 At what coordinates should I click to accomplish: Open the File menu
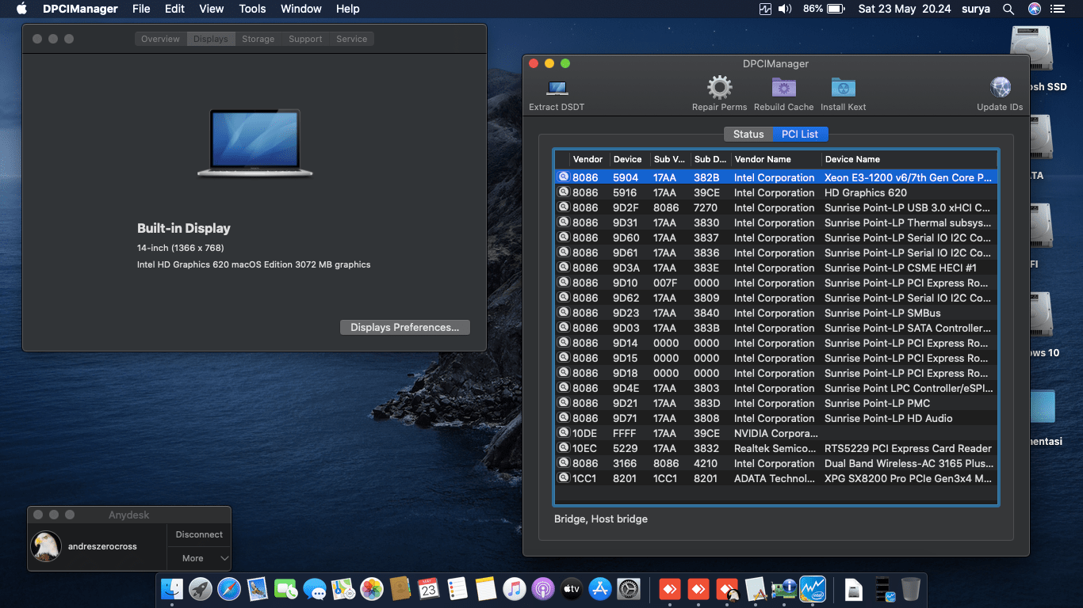[141, 9]
